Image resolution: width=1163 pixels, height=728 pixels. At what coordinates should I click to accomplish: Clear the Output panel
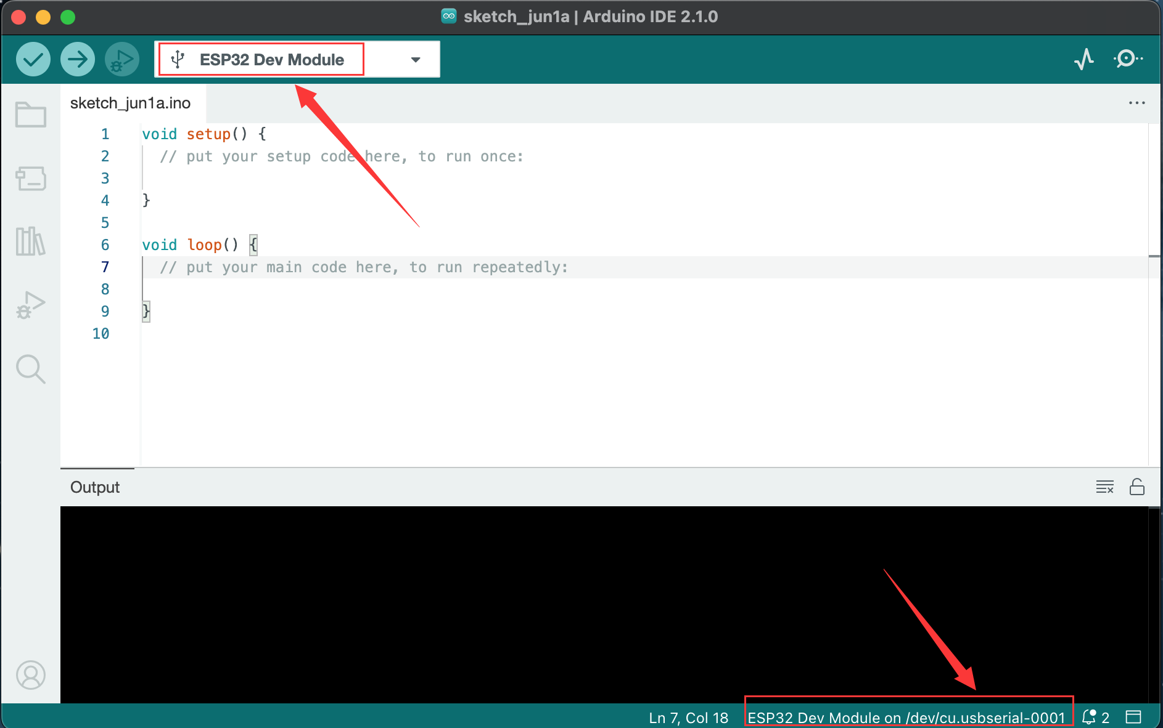[x=1104, y=487]
